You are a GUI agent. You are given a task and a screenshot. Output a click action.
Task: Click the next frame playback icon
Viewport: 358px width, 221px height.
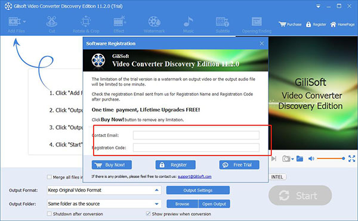click(x=274, y=158)
